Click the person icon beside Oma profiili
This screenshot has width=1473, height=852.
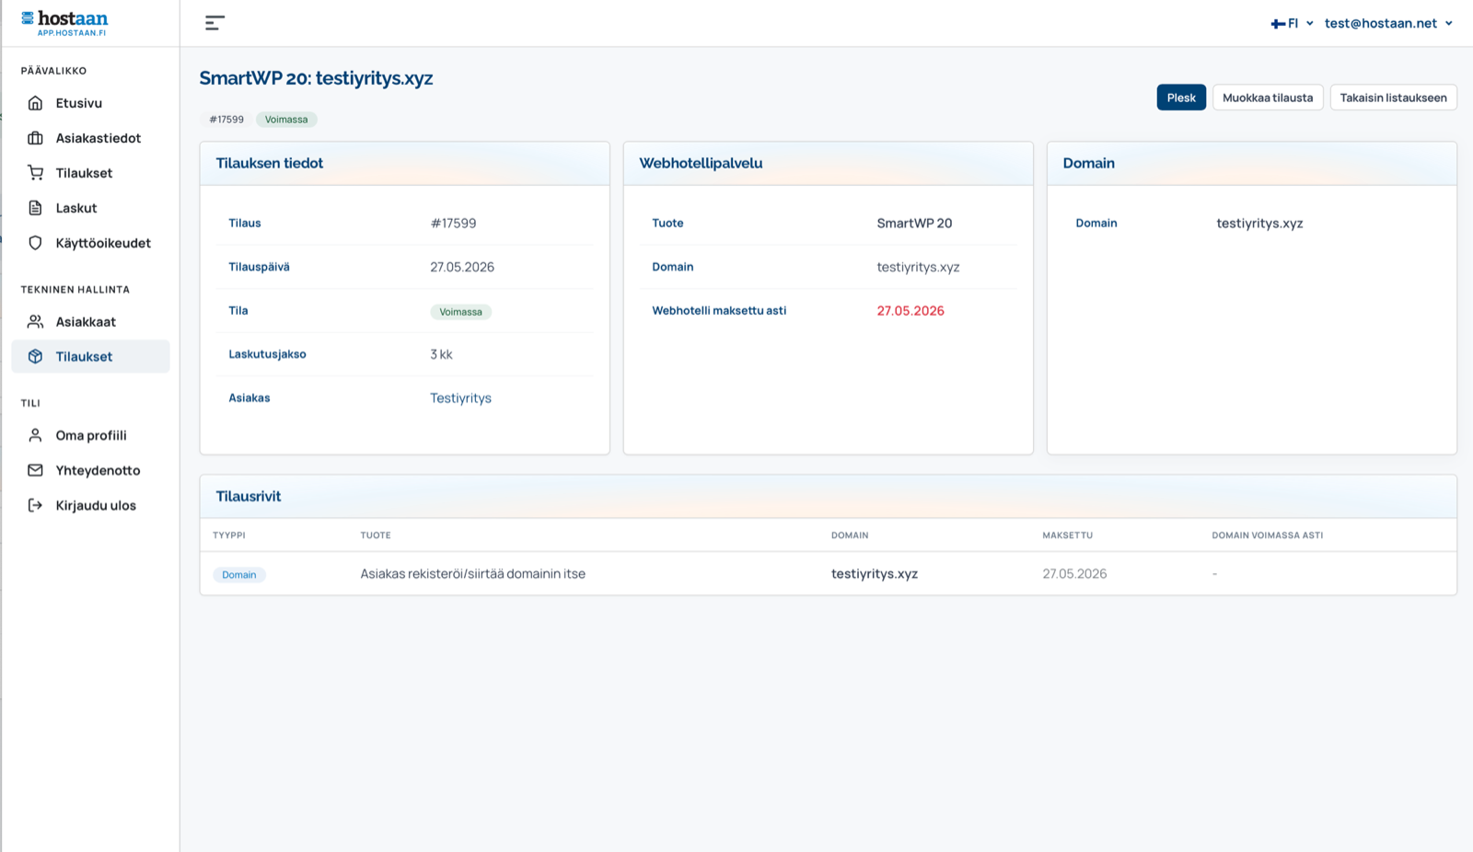pyautogui.click(x=35, y=435)
